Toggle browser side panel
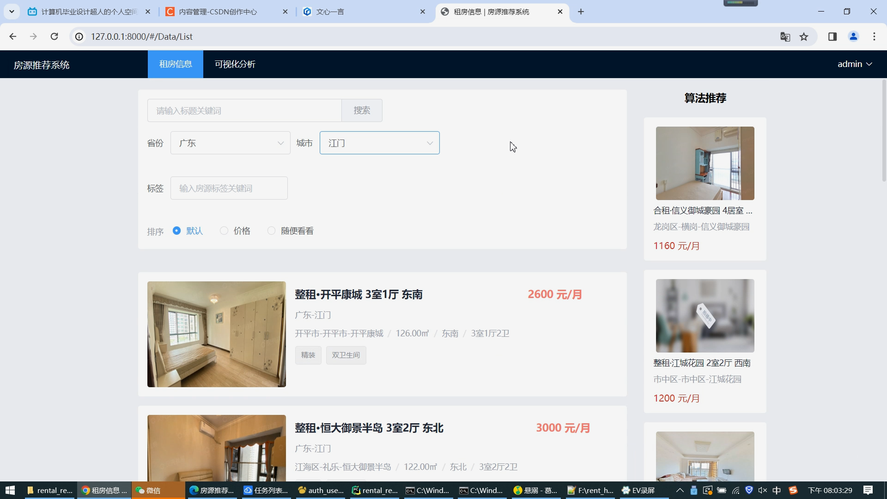 [832, 37]
